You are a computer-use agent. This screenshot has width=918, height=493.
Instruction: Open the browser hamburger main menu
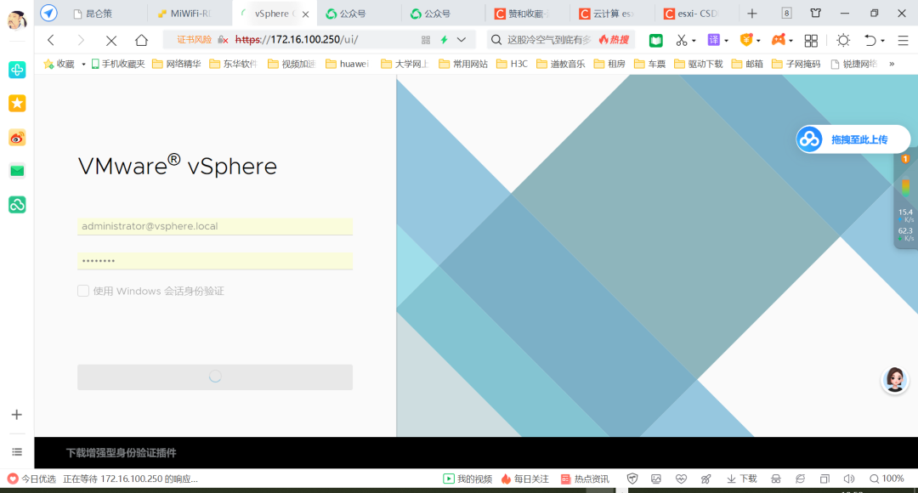coord(903,41)
